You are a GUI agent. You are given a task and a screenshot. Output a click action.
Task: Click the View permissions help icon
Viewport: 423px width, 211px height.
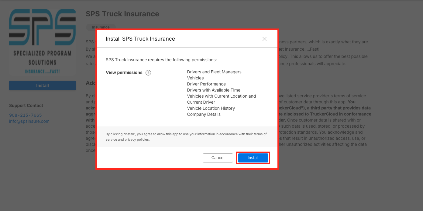[148, 73]
